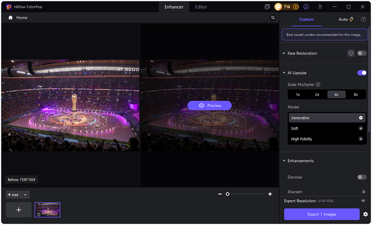Expand the Face Restoration section
Screen dimensions: 372x225
click(284, 53)
